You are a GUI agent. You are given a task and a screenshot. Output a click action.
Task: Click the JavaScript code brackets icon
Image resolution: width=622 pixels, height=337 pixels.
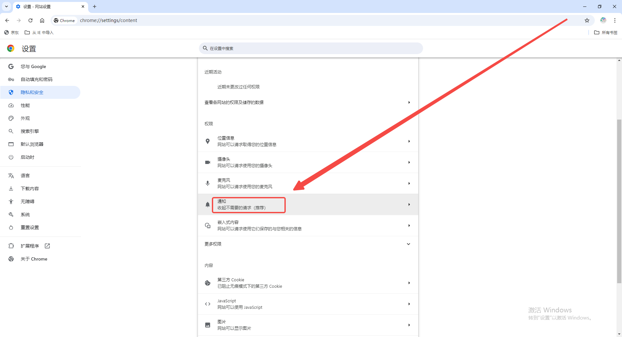click(208, 304)
